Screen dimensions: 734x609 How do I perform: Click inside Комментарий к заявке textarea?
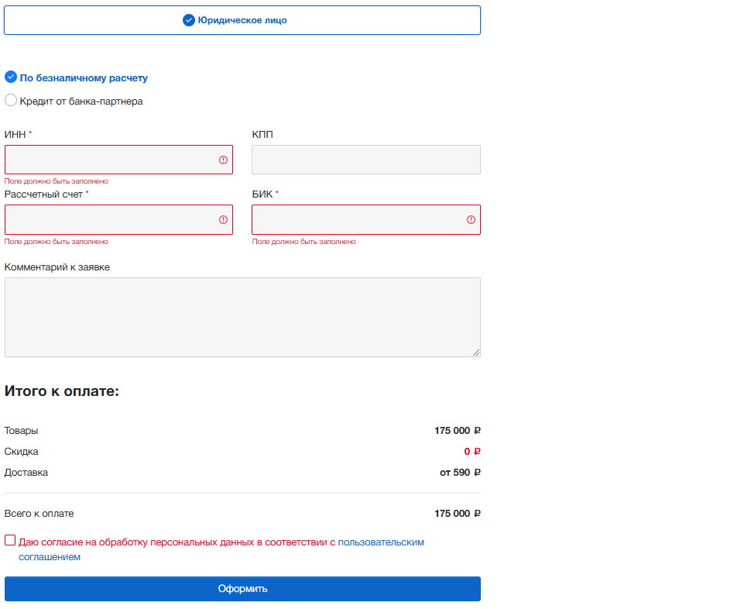[242, 317]
